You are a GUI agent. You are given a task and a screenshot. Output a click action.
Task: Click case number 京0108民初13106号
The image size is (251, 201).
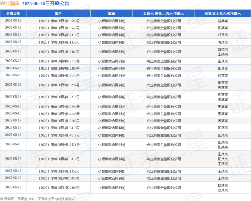click(65, 121)
